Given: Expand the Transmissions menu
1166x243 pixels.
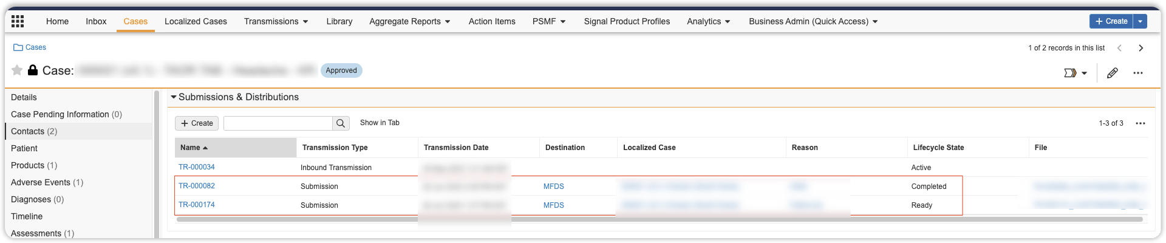Looking at the screenshot, I should pos(276,21).
